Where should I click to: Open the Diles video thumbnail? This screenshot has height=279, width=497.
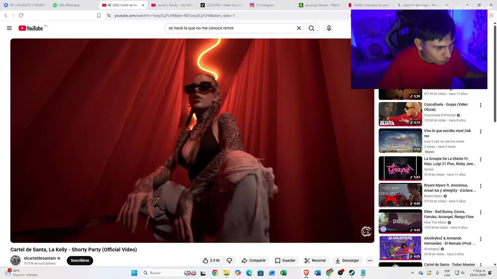click(400, 221)
